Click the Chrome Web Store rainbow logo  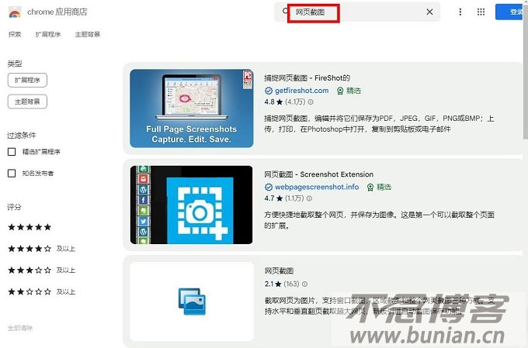(15, 13)
